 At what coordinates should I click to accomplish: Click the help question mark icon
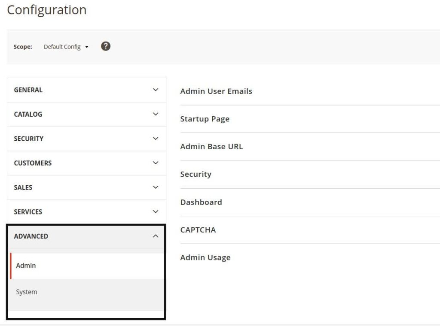point(105,46)
